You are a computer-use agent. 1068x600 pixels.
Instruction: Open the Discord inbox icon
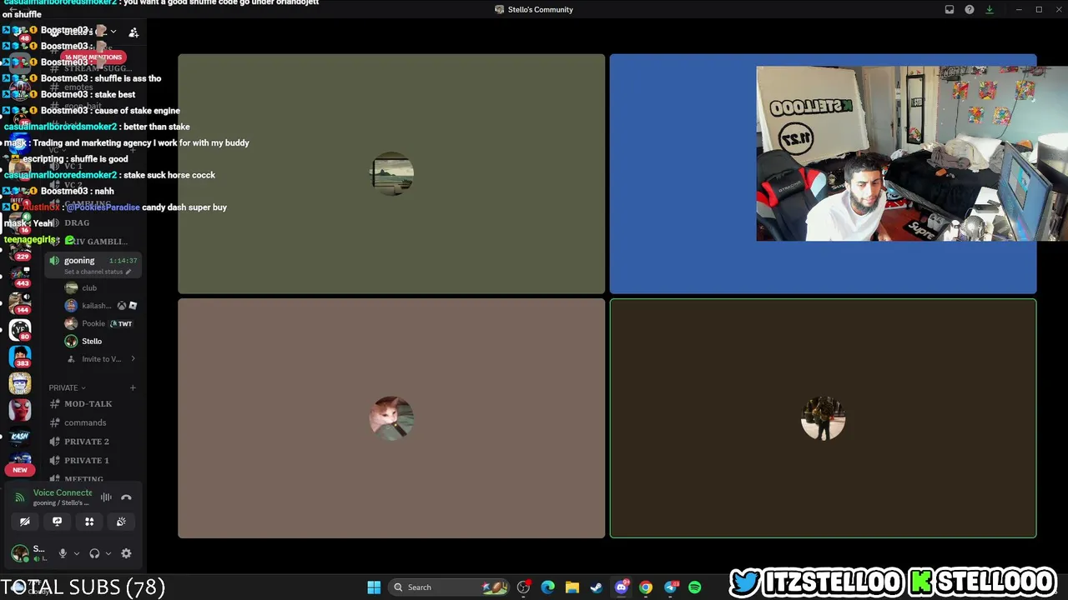pos(950,10)
